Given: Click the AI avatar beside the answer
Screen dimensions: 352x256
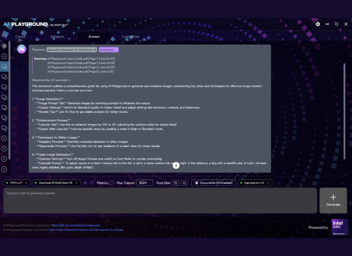Looking at the screenshot, I should (22, 49).
